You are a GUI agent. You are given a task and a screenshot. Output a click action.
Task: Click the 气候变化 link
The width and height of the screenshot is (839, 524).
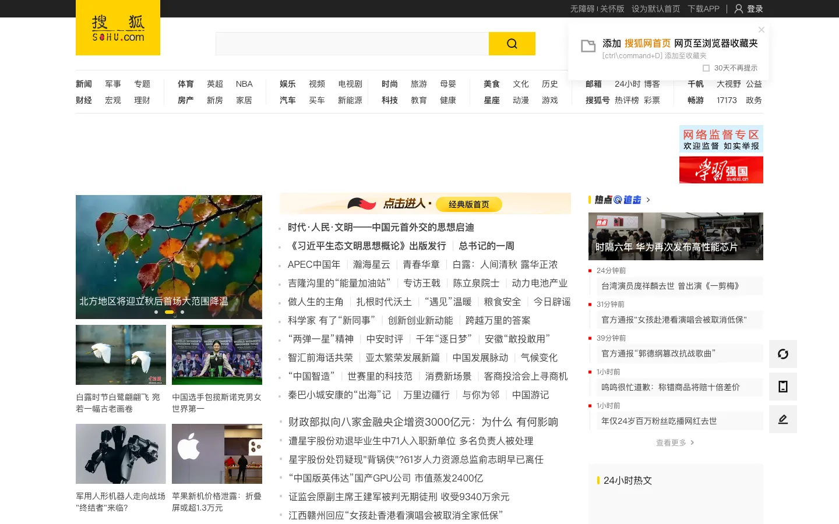pos(539,357)
